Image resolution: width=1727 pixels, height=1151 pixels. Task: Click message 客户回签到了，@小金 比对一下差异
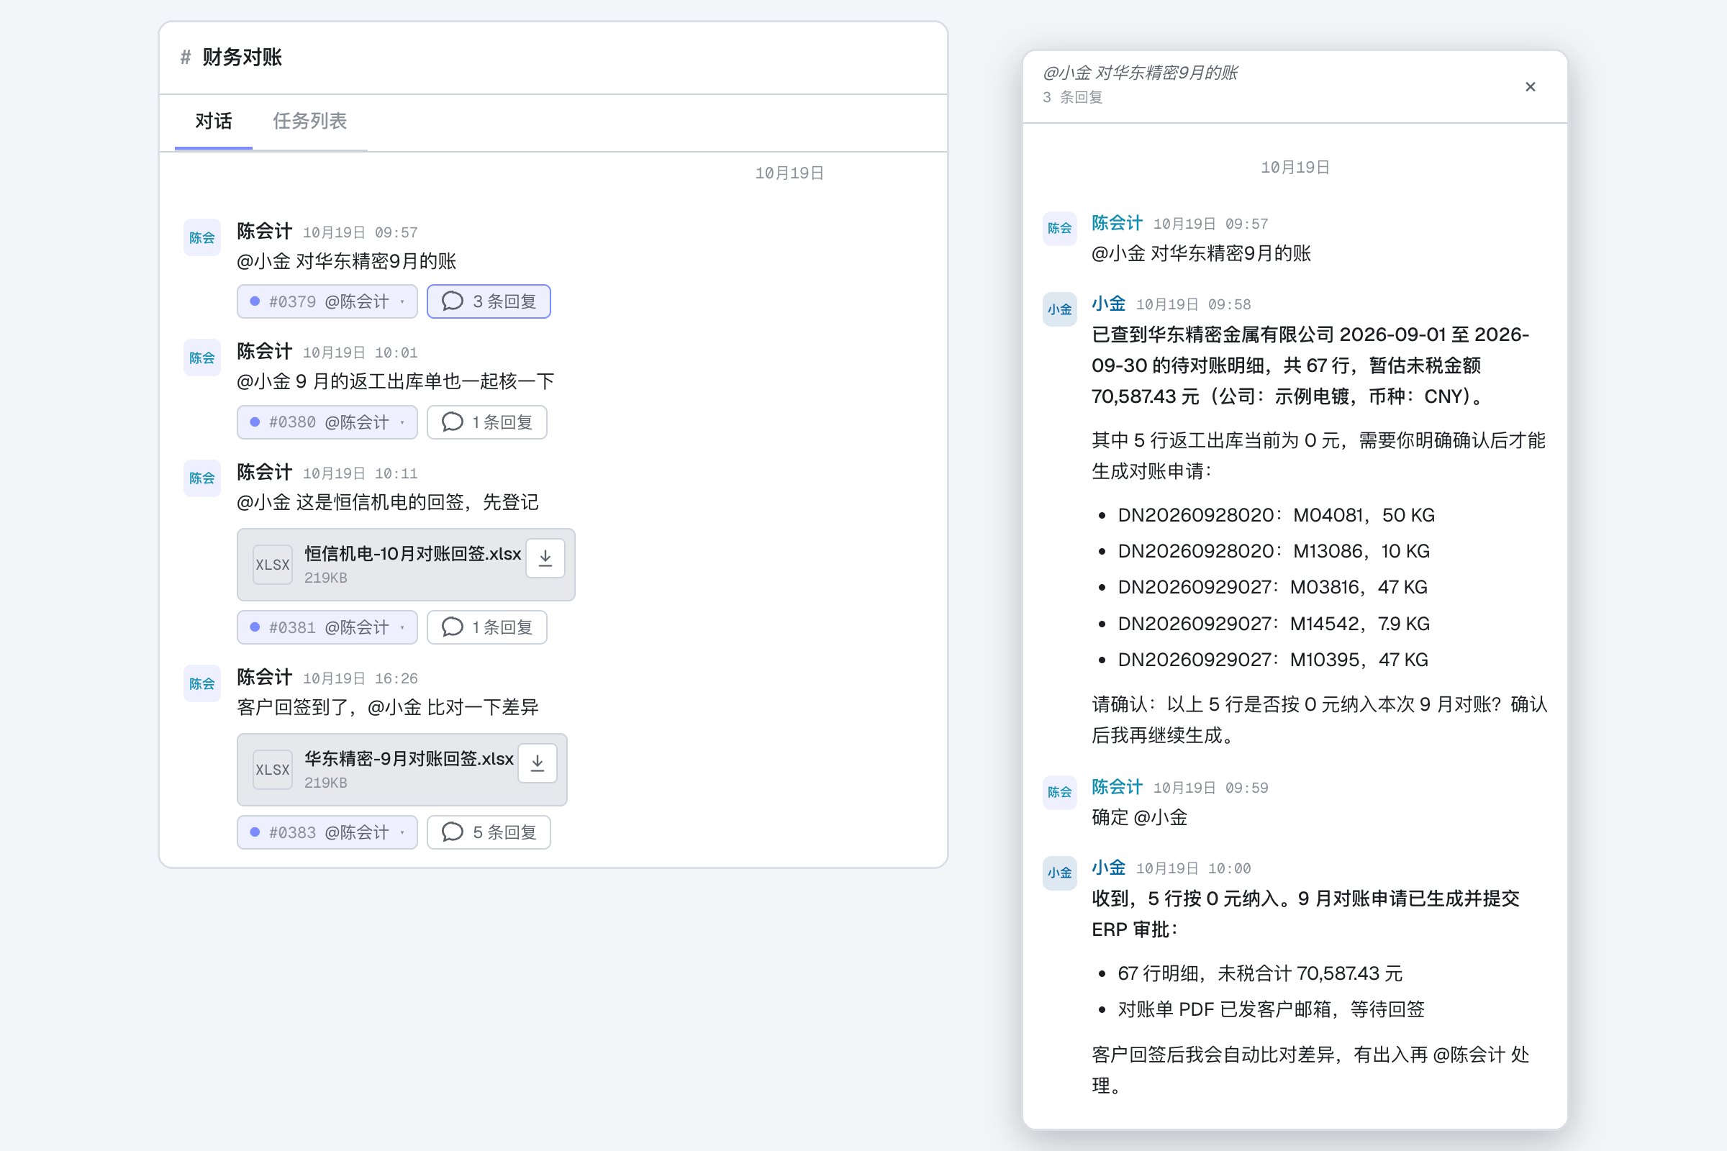tap(388, 708)
